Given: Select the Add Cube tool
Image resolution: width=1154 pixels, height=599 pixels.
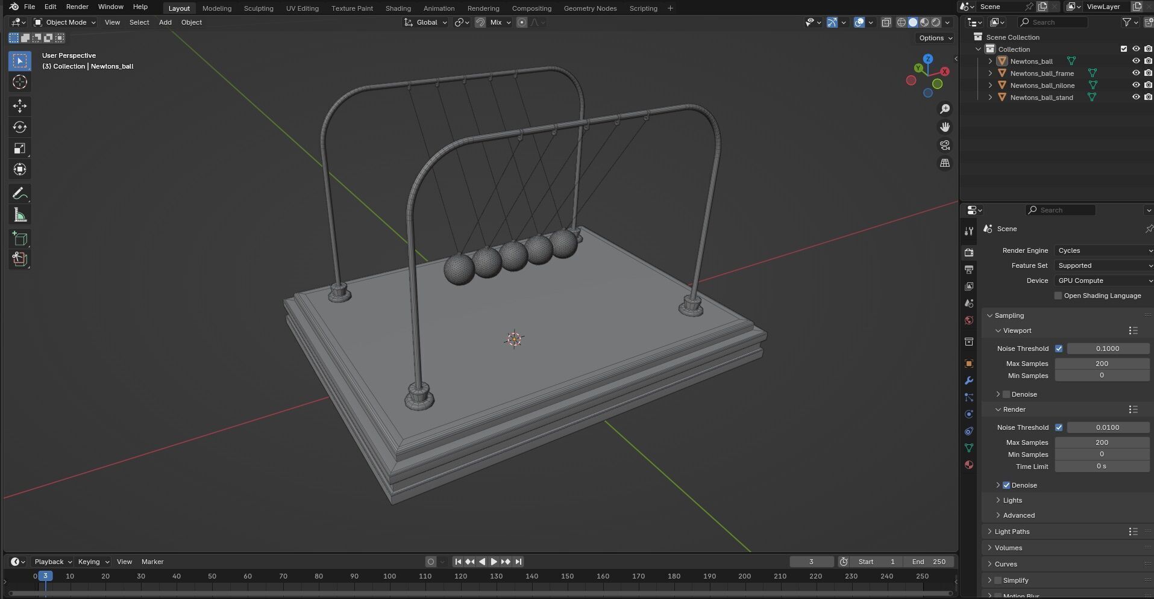Looking at the screenshot, I should [20, 239].
